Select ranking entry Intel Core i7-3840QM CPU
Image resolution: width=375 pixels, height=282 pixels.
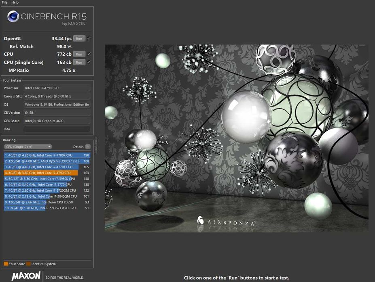[x=47, y=196]
